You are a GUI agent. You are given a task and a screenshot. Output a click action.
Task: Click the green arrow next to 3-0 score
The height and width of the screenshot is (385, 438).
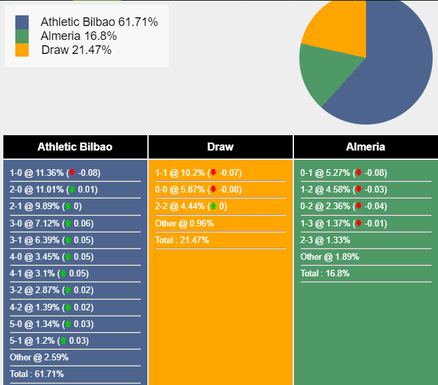67,223
